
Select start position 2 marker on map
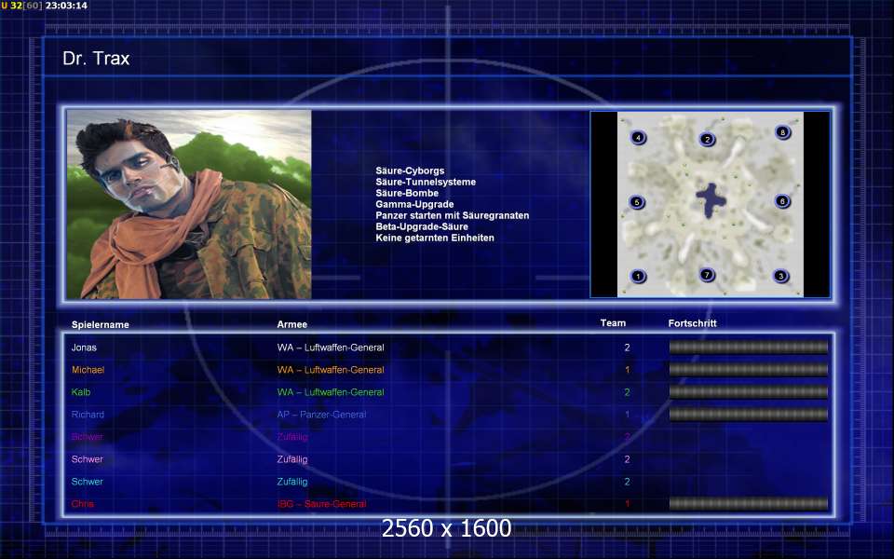click(x=708, y=140)
